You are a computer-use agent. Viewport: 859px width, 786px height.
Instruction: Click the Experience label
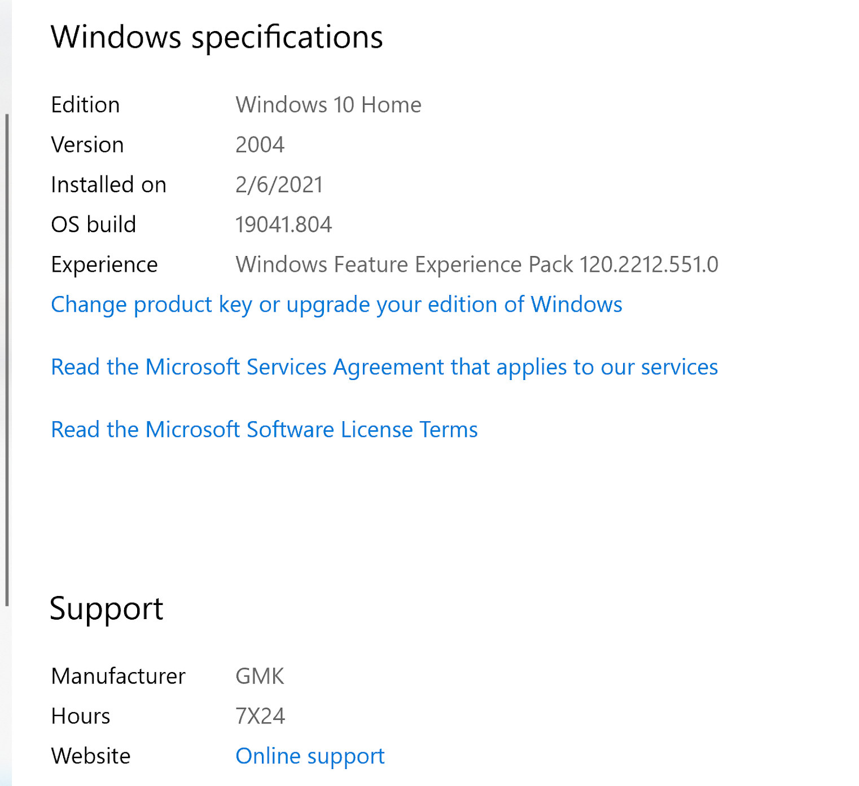pyautogui.click(x=104, y=265)
